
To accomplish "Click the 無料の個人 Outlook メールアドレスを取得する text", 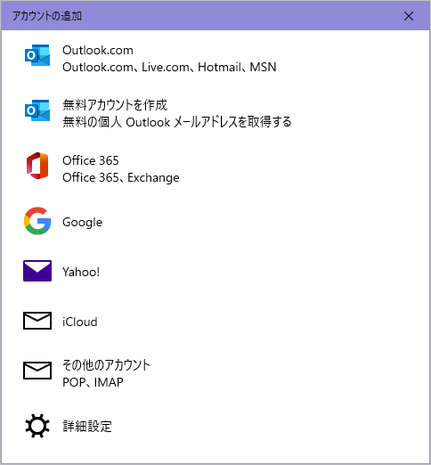I will click(x=177, y=122).
